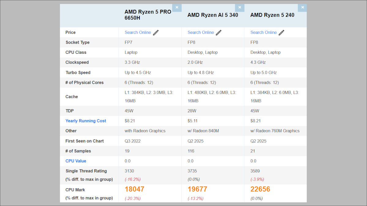Click Search Online for AMD Ryzen 5 240
This screenshot has width=367, height=206.
(263, 32)
